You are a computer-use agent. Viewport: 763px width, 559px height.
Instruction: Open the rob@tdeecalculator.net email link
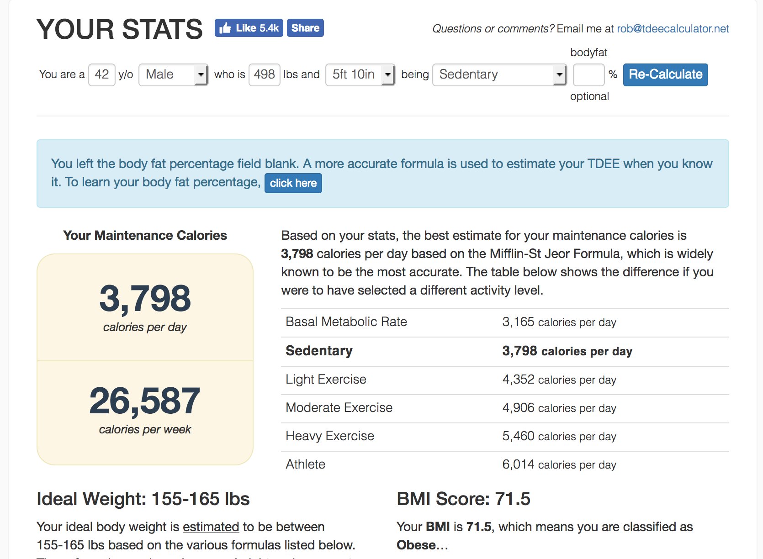click(673, 29)
